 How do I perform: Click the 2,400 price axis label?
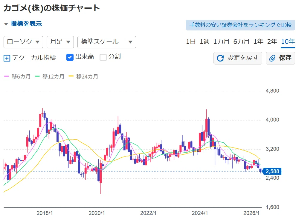272,178
